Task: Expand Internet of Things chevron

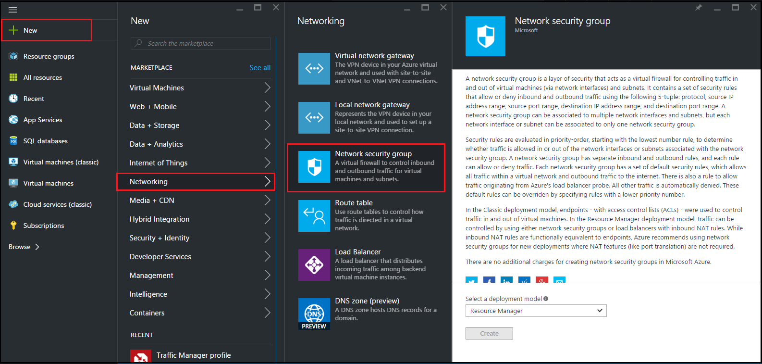Action: click(x=267, y=163)
